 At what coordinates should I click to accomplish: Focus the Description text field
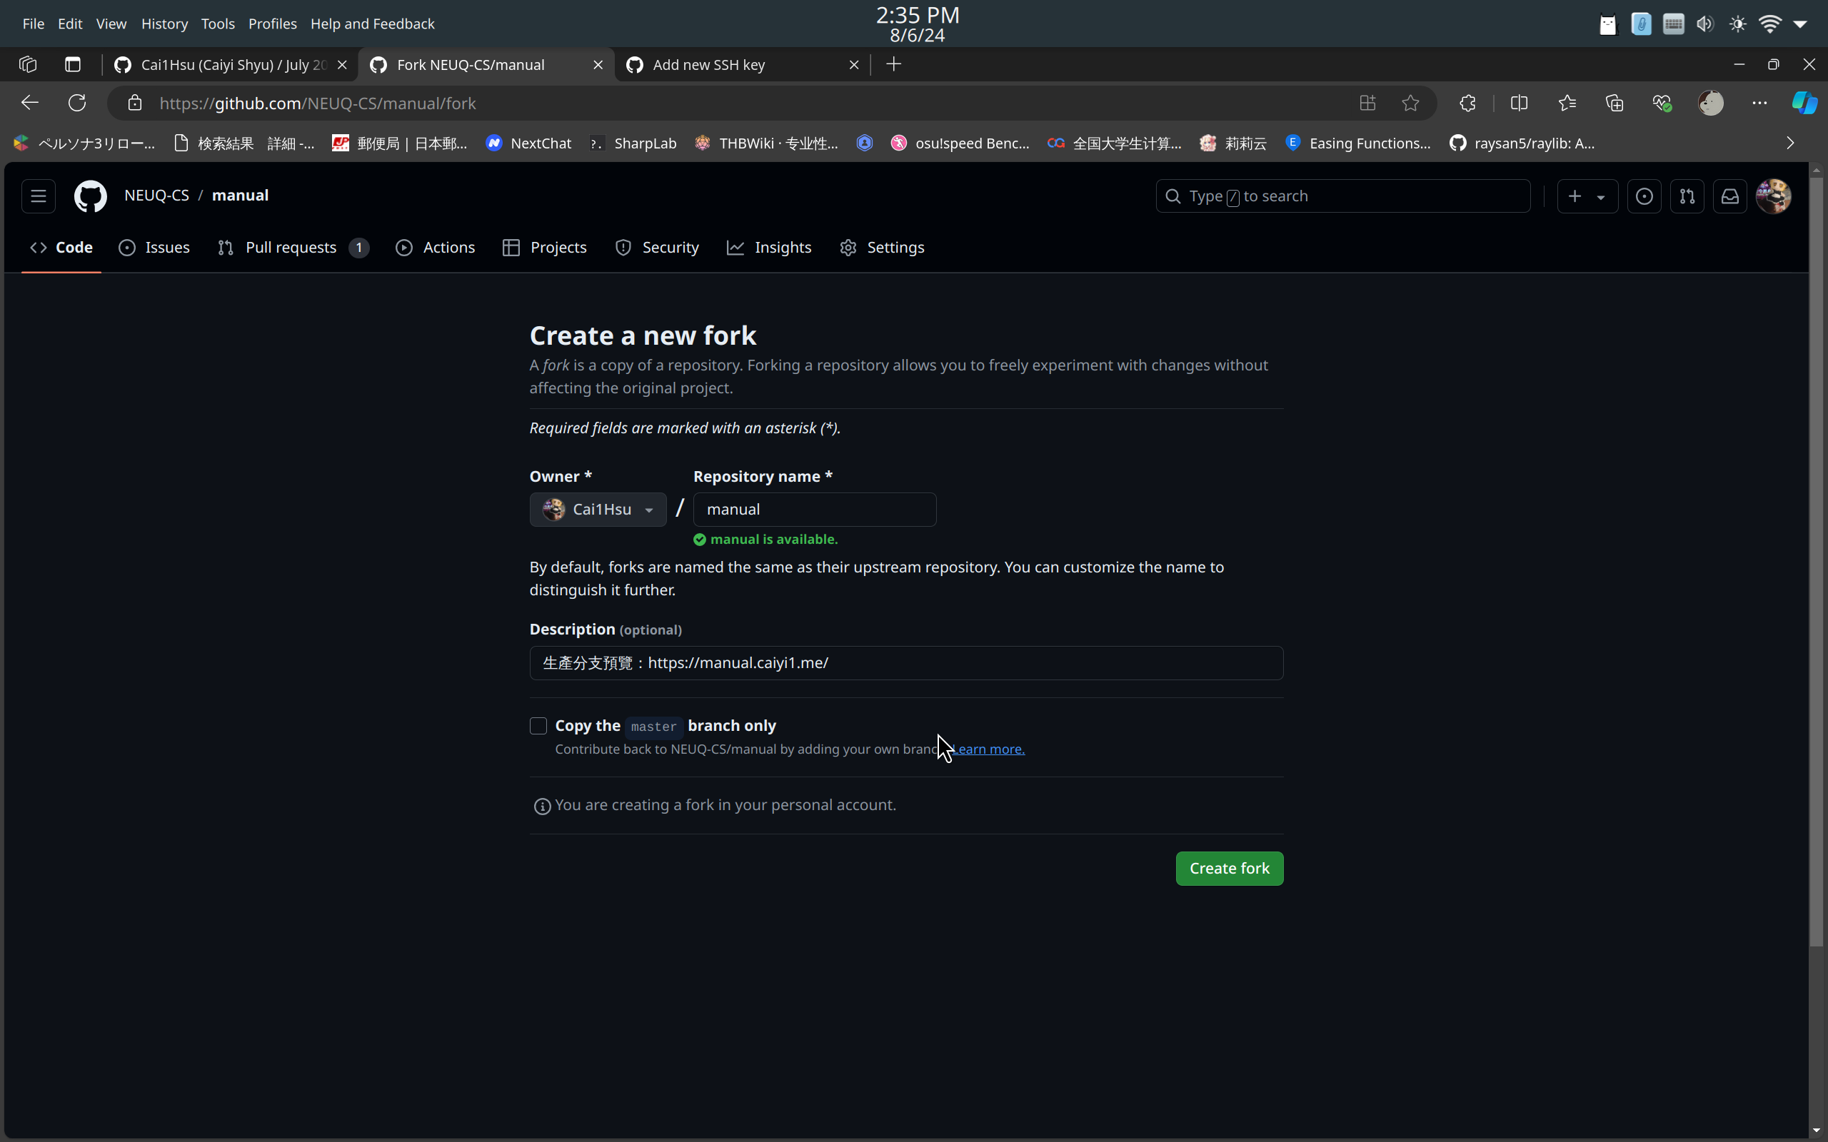(x=905, y=663)
